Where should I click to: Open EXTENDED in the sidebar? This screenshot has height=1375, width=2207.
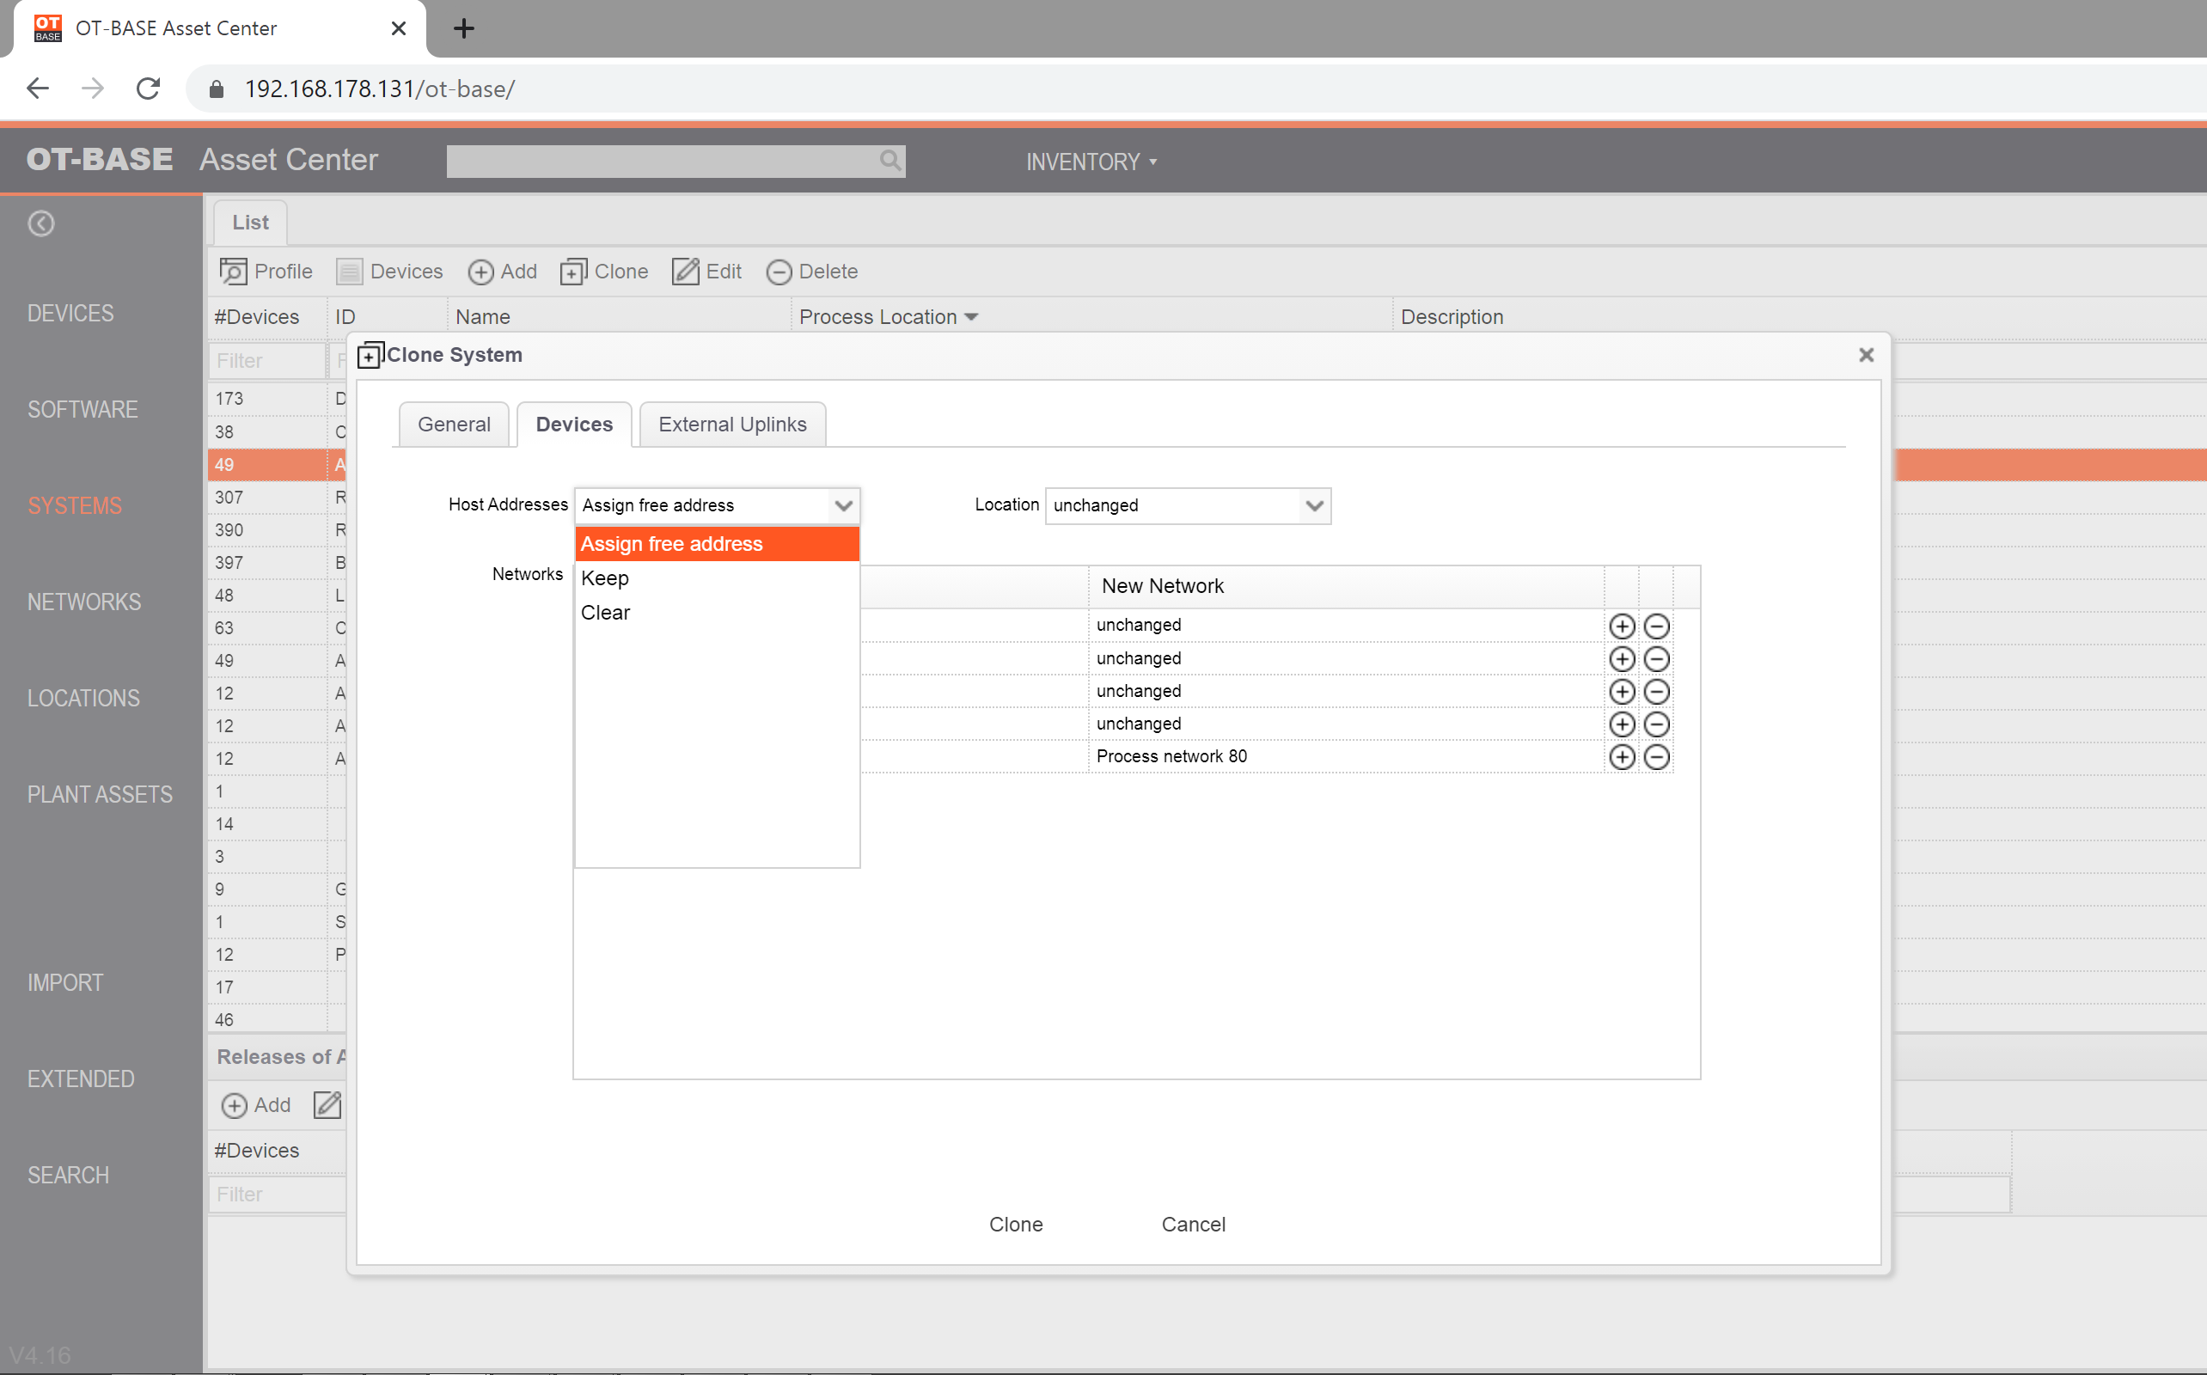[x=81, y=1079]
